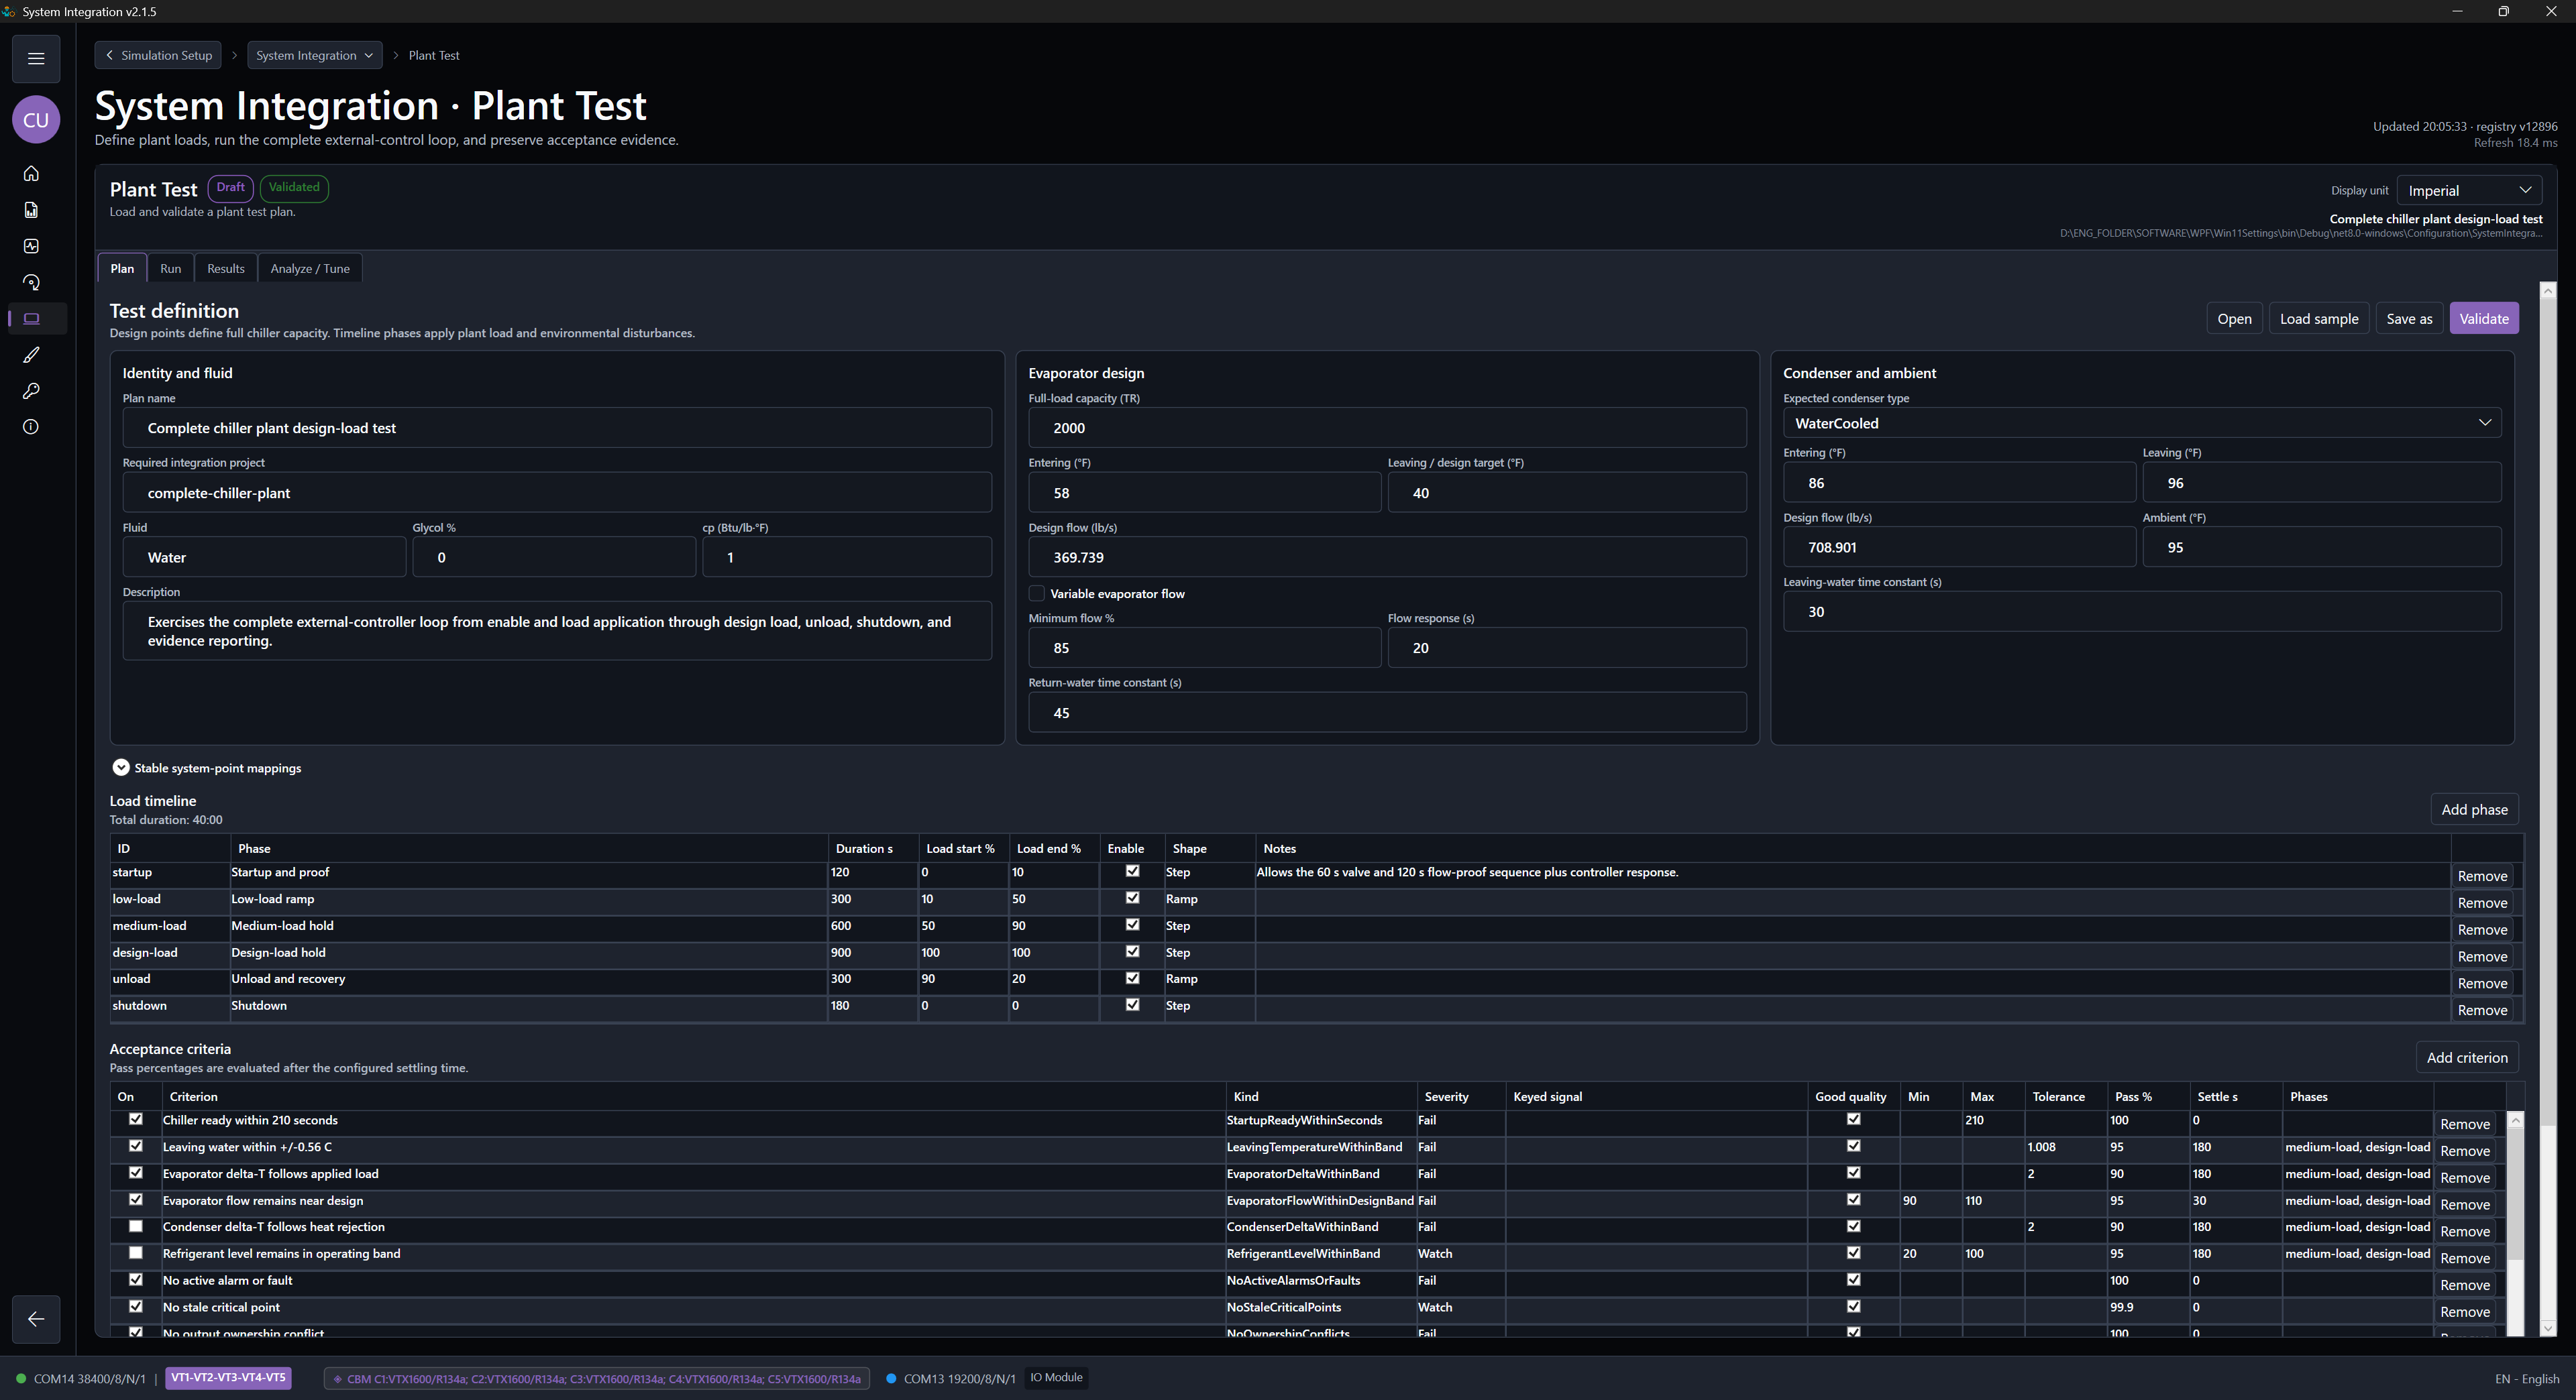The image size is (2576, 1400).
Task: Open the Analyze / Tune tab
Action: (310, 269)
